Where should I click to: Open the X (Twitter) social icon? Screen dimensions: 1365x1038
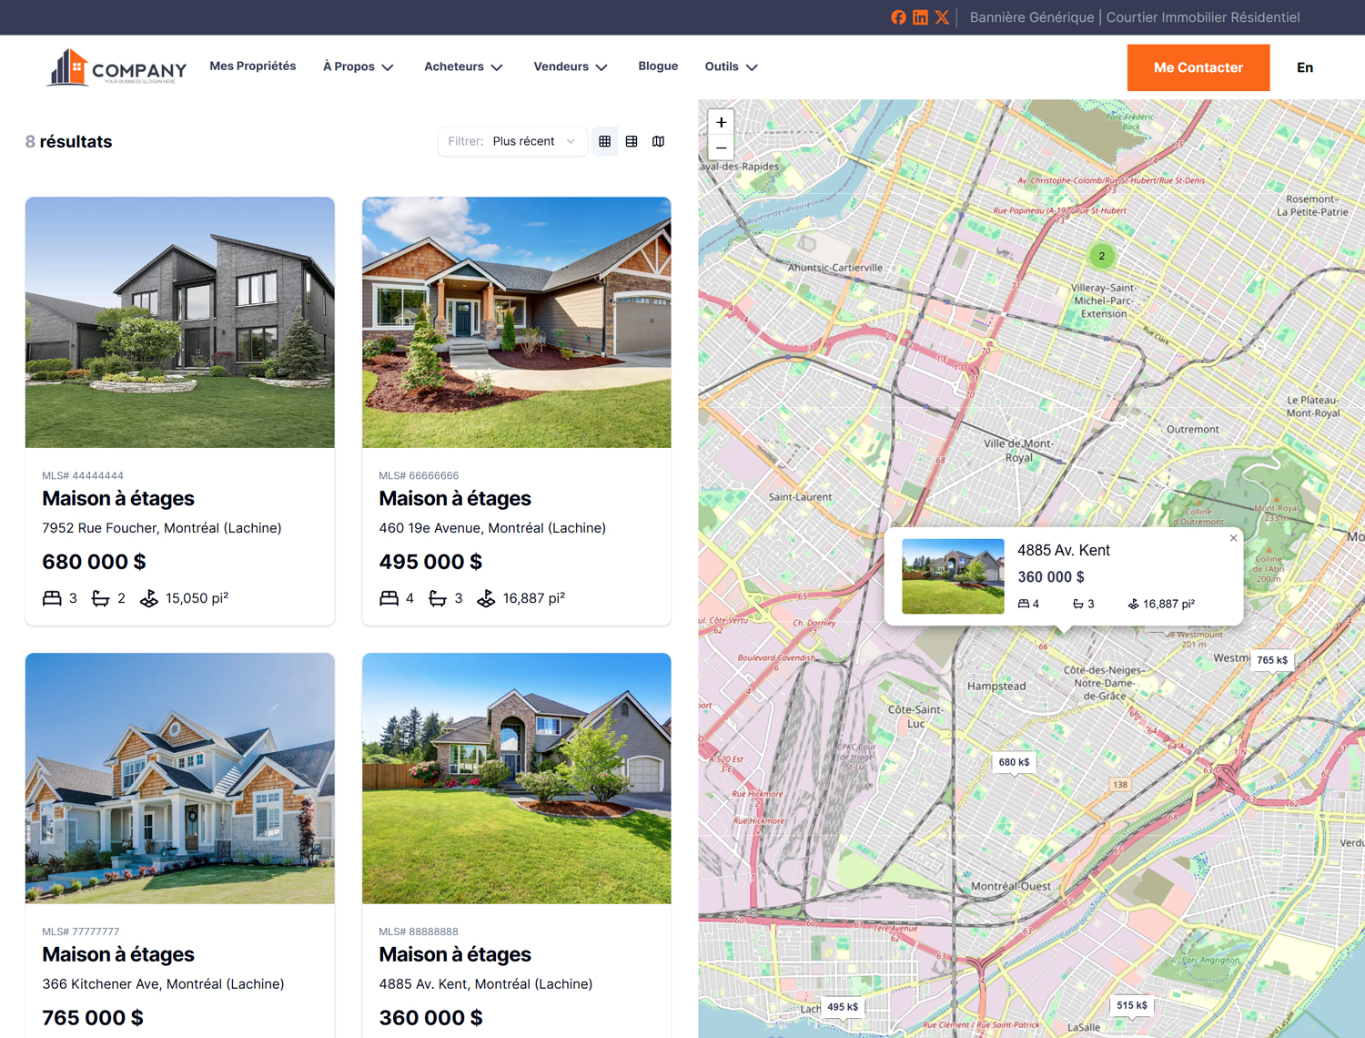point(942,17)
